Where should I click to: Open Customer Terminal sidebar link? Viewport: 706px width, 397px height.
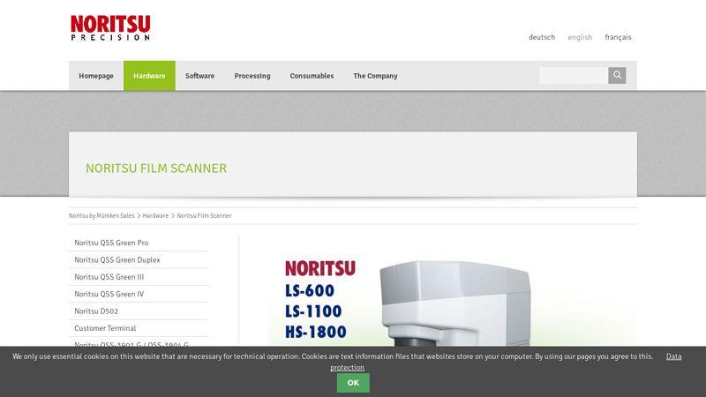[139, 328]
